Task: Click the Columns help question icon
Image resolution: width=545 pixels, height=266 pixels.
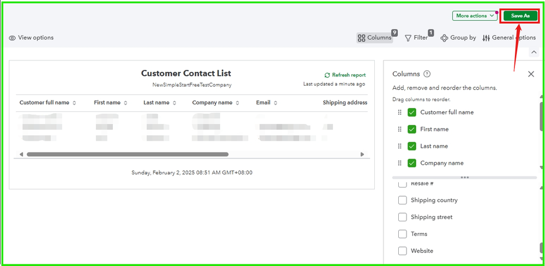Action: (x=427, y=74)
